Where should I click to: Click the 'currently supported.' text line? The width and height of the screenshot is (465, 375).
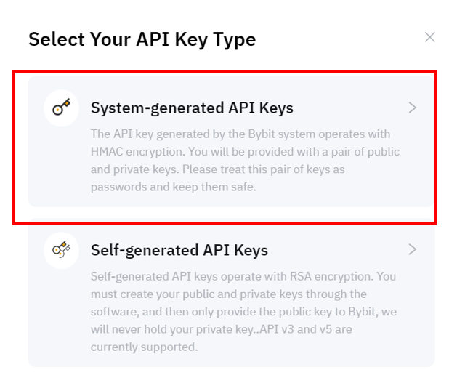tap(144, 347)
